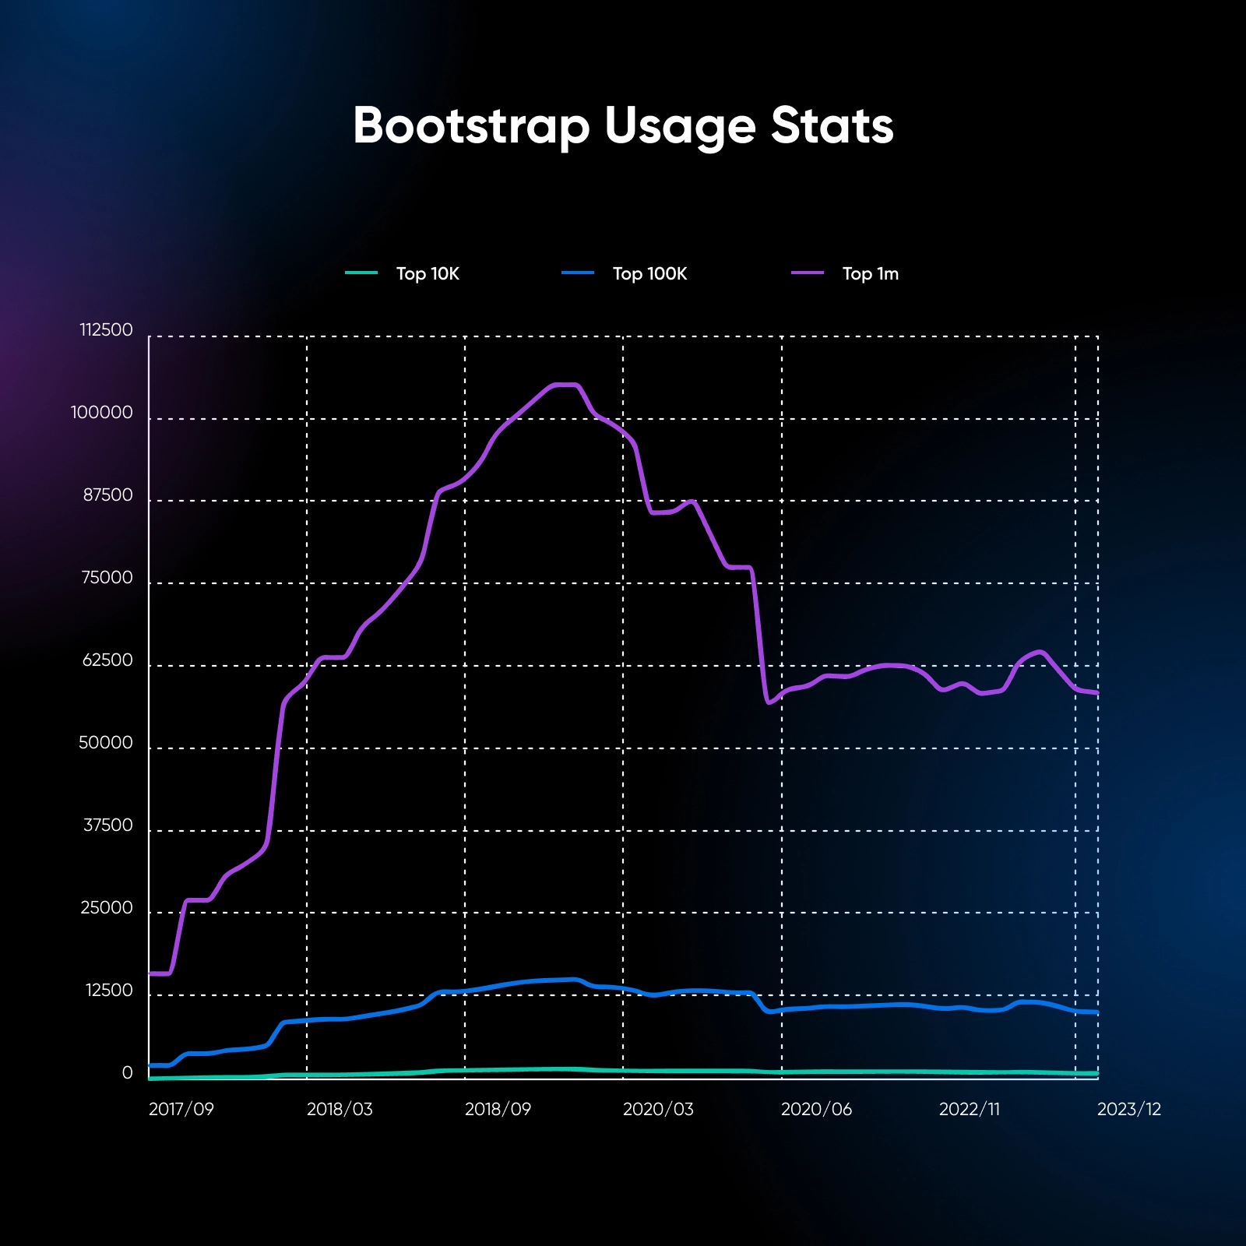Viewport: 1246px width, 1246px height.
Task: Click the 12500 y-axis label
Action: coord(109,991)
